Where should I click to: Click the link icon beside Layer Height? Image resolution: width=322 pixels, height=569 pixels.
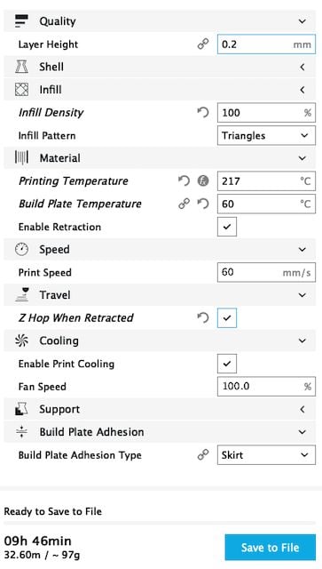click(x=203, y=44)
